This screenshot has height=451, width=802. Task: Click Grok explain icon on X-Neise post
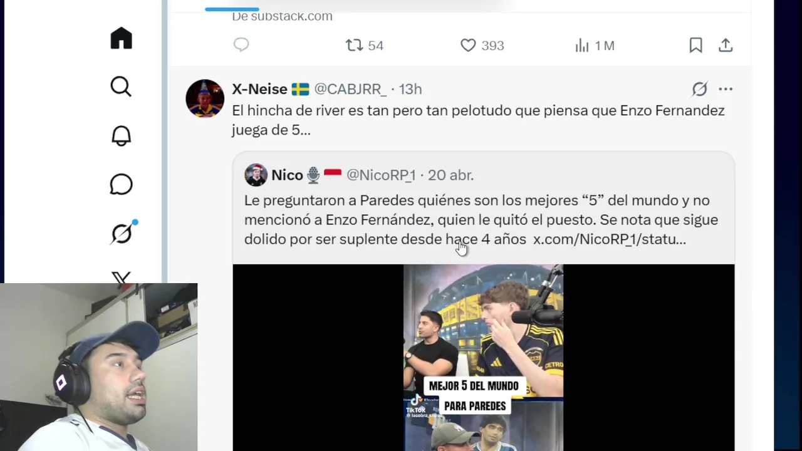click(x=699, y=89)
